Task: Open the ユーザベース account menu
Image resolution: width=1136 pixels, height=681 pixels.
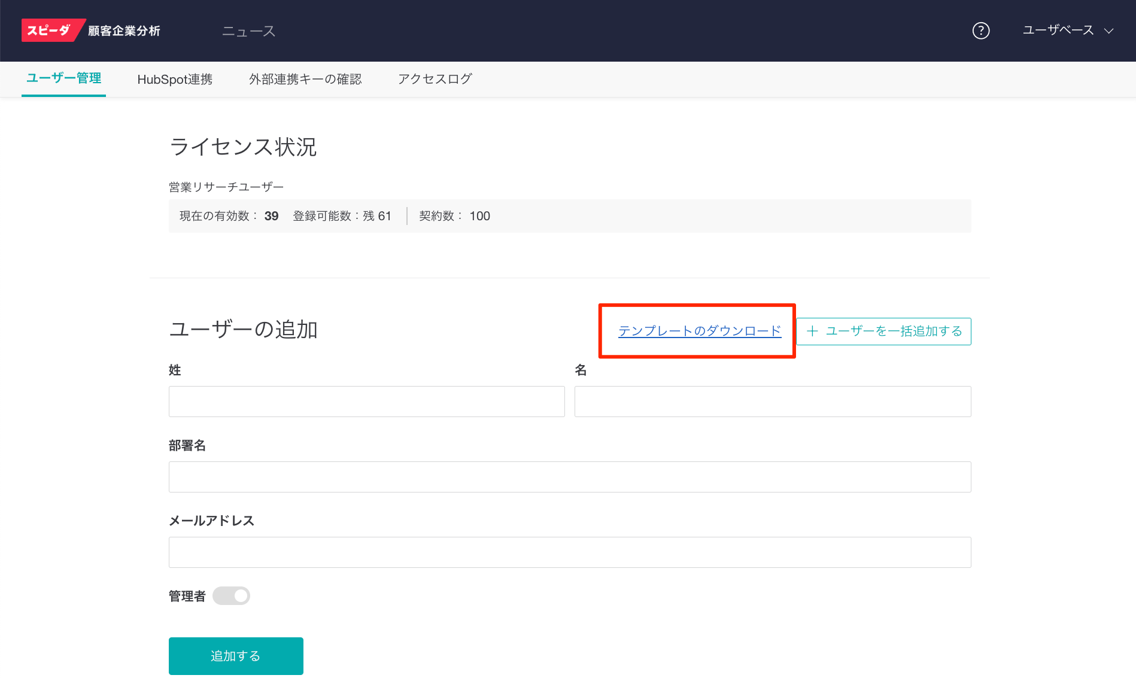Action: pos(1058,31)
